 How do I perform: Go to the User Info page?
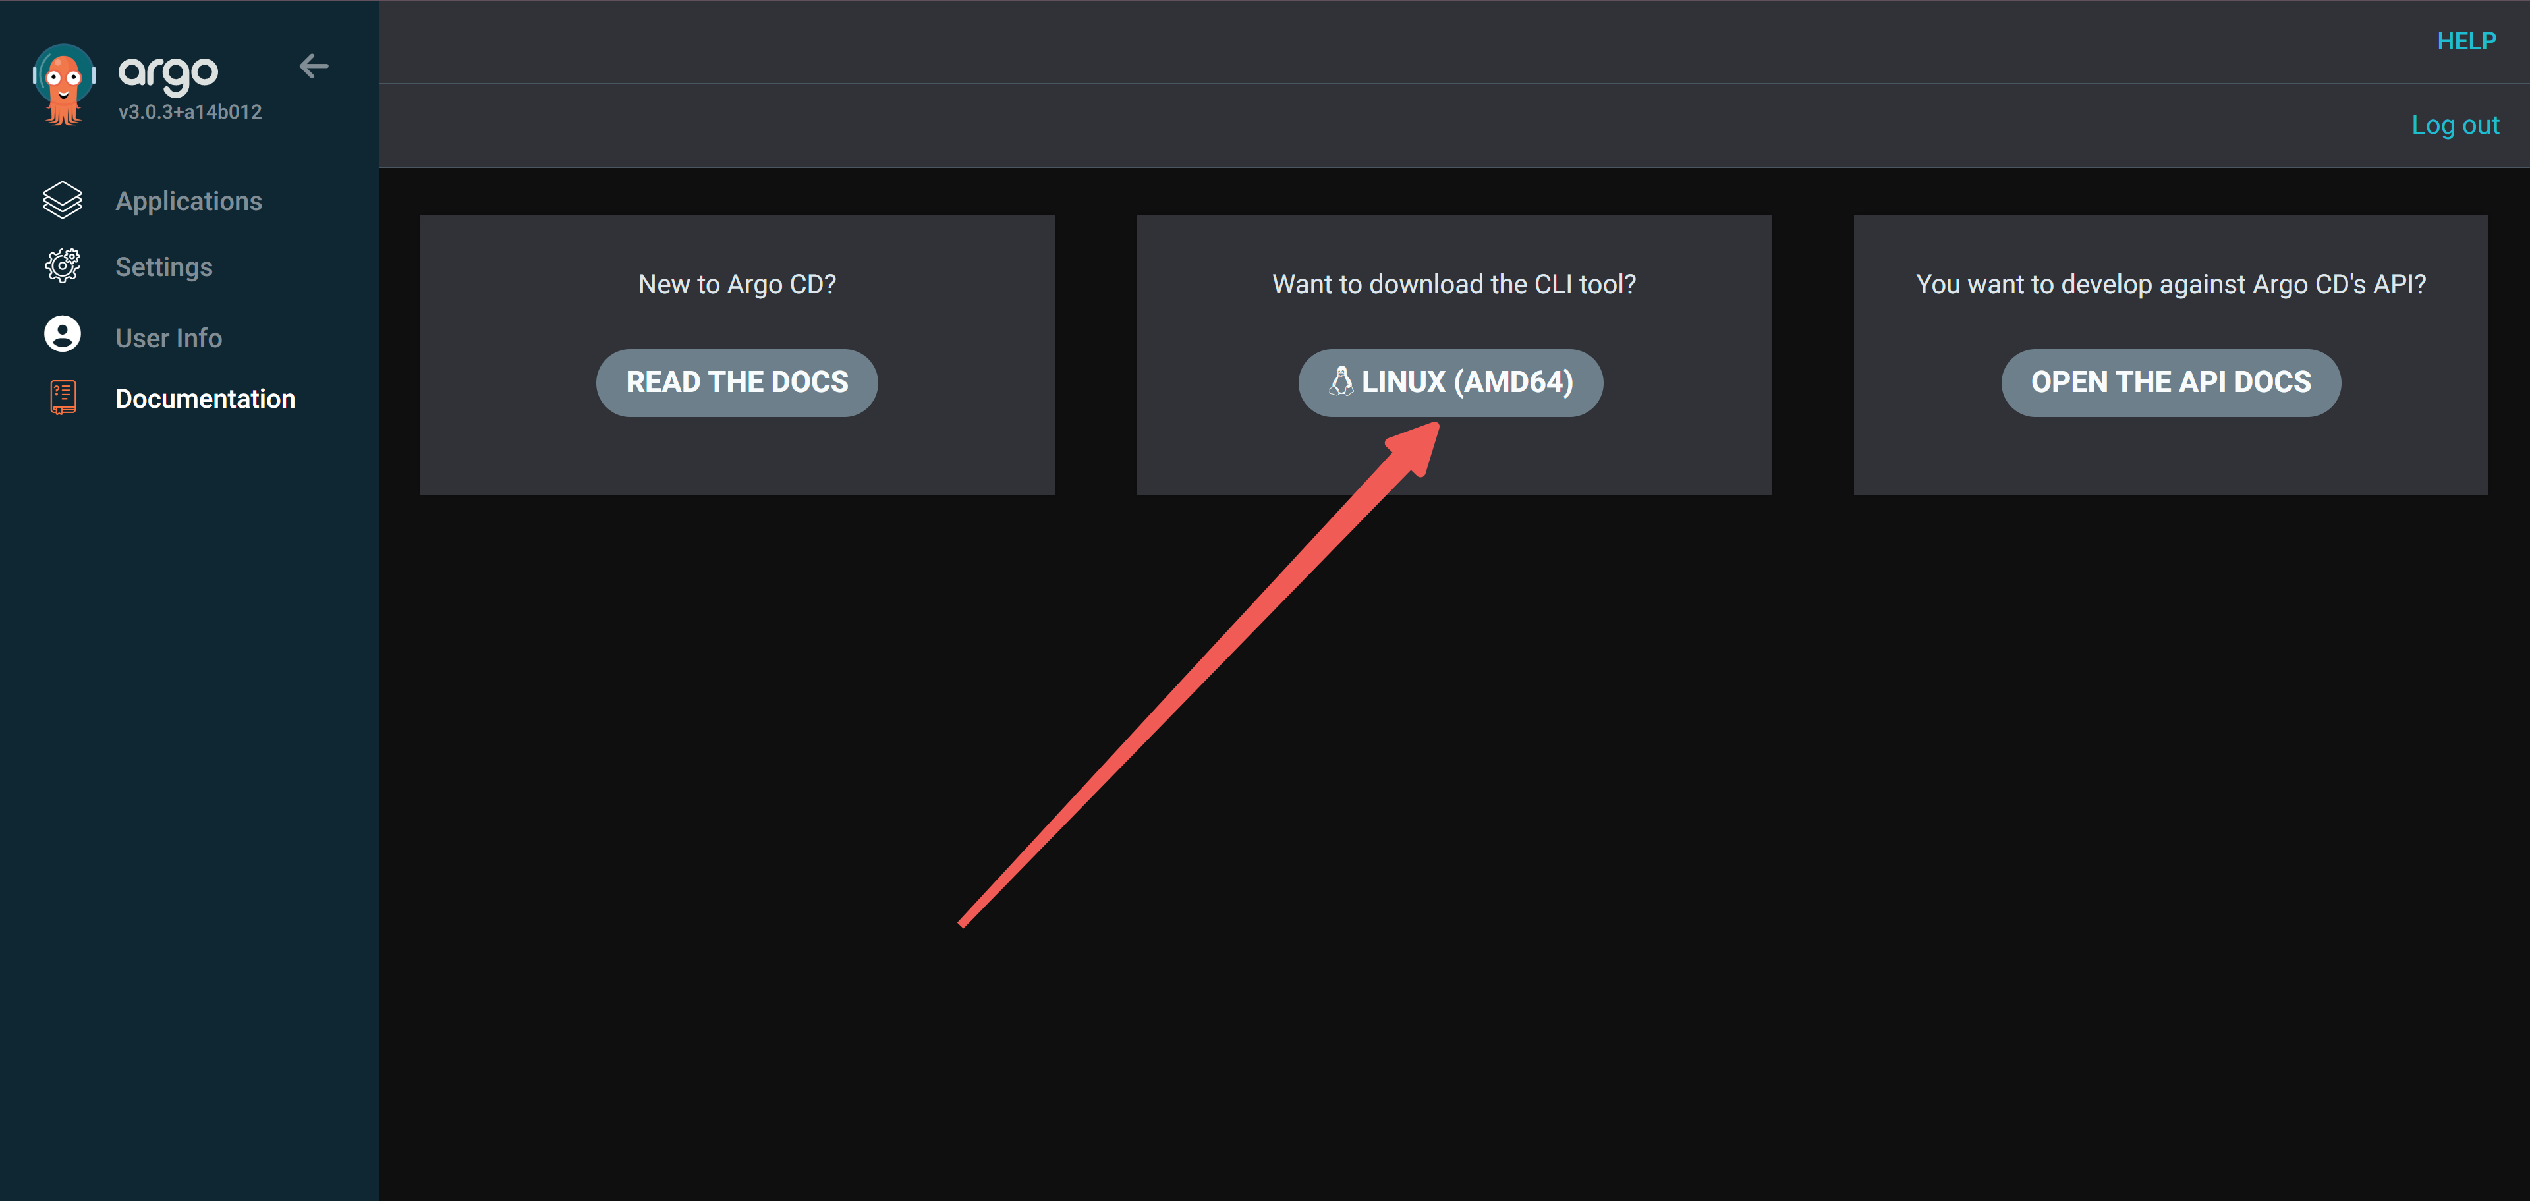tap(169, 338)
